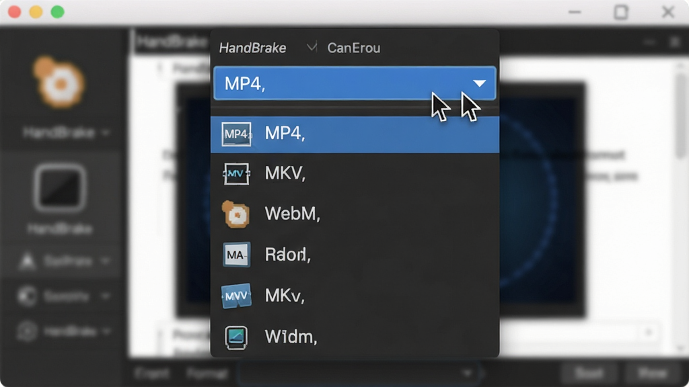Click the HandBrake logo in sidebar
689x387 pixels.
click(59, 82)
